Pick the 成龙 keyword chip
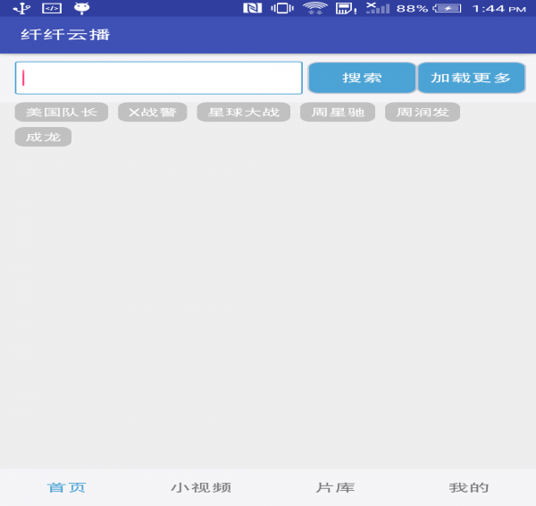The height and width of the screenshot is (506, 536). [43, 137]
